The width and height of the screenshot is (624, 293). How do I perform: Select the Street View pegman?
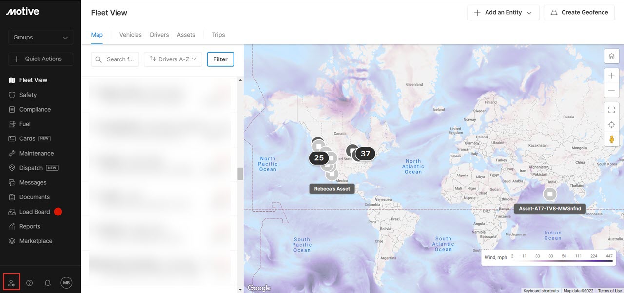(612, 139)
